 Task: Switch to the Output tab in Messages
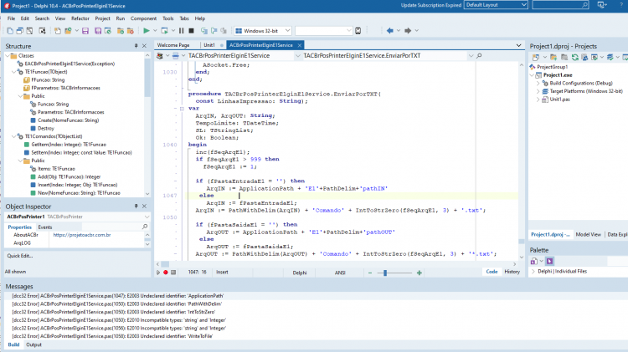[33, 344]
